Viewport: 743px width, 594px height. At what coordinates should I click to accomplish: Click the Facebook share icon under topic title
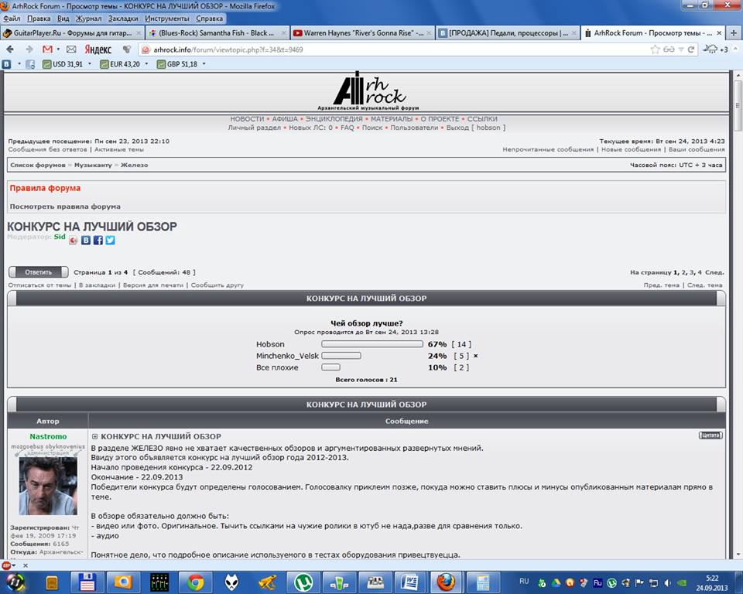[x=98, y=241]
